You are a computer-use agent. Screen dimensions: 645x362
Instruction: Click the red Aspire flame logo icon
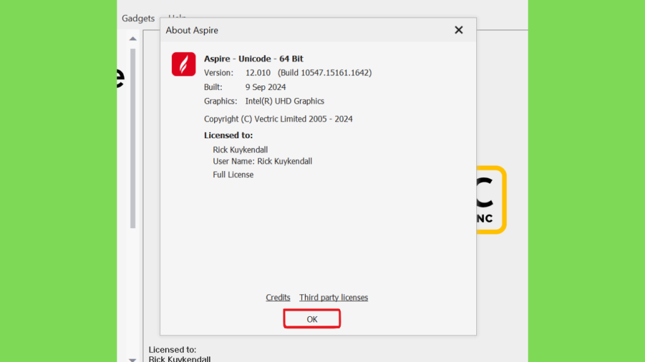[183, 64]
